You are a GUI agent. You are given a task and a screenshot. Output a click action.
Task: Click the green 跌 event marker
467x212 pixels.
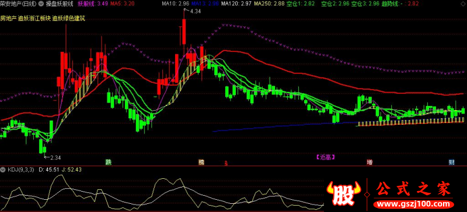[x=108, y=162]
